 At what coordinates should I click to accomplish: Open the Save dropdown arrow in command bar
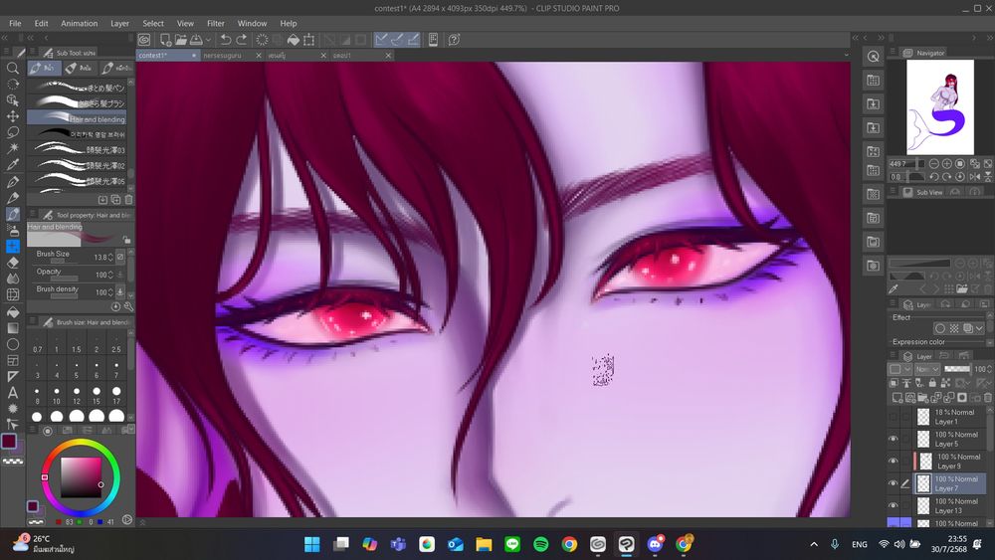tap(208, 40)
